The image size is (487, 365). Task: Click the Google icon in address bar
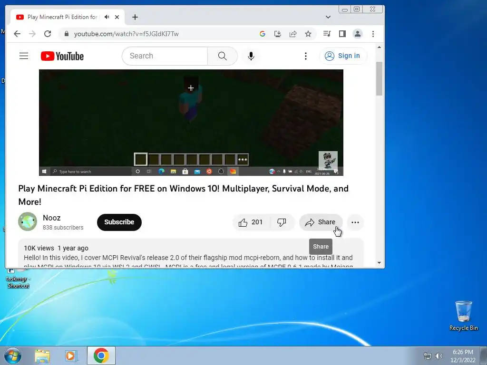pos(263,34)
